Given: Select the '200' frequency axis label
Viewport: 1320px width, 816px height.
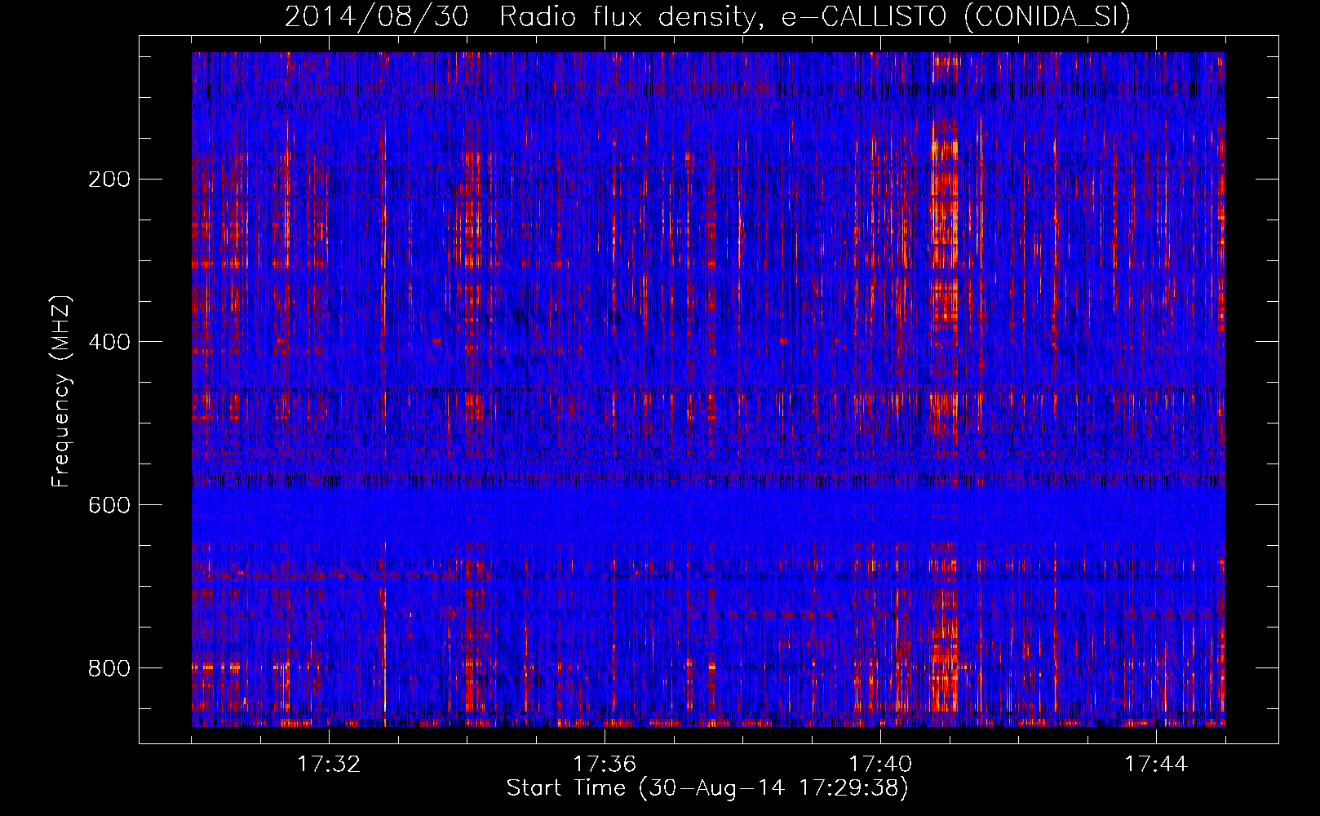Looking at the screenshot, I should 109,180.
